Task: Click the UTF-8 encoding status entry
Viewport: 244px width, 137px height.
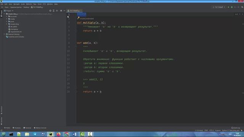Action: click(x=211, y=130)
